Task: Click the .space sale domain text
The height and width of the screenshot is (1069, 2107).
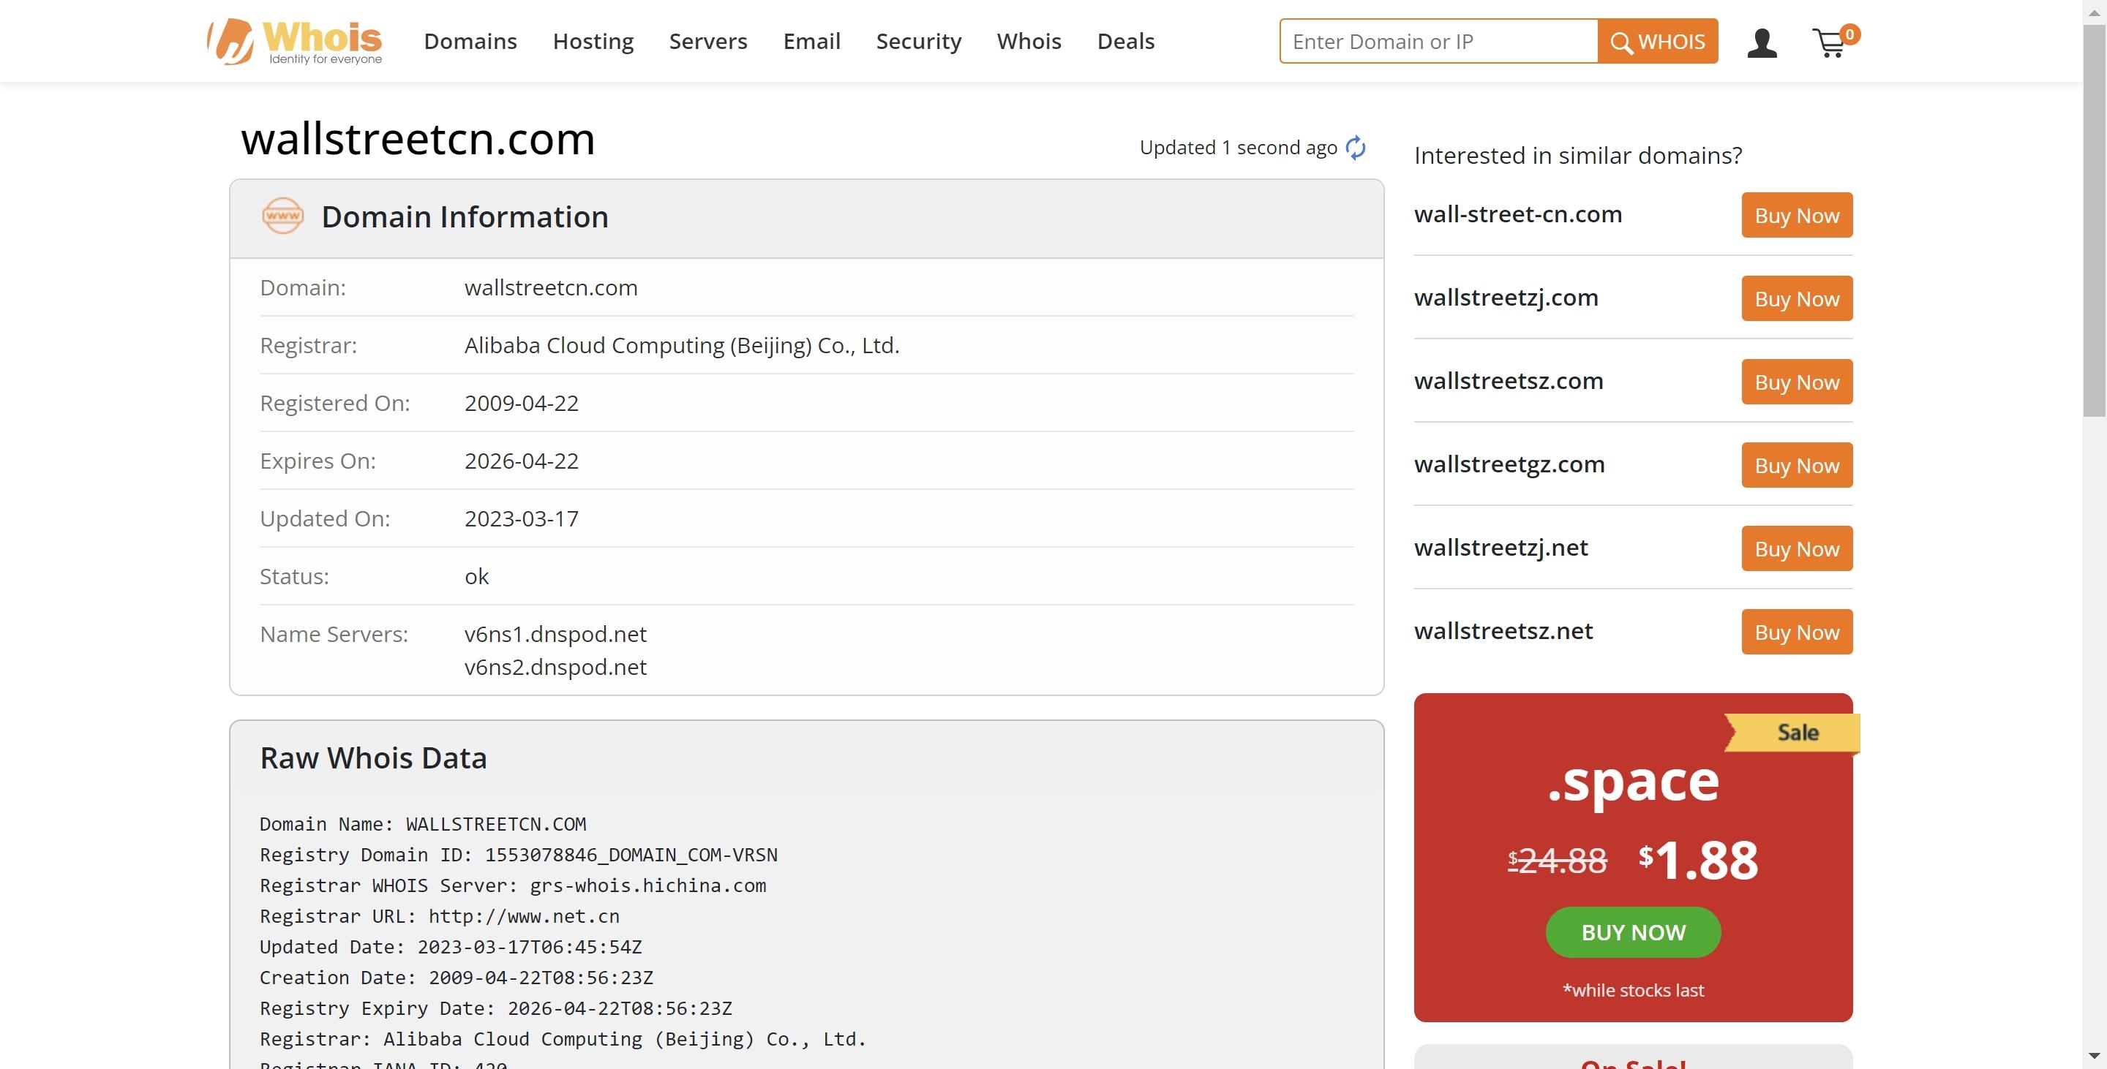Action: pos(1633,782)
